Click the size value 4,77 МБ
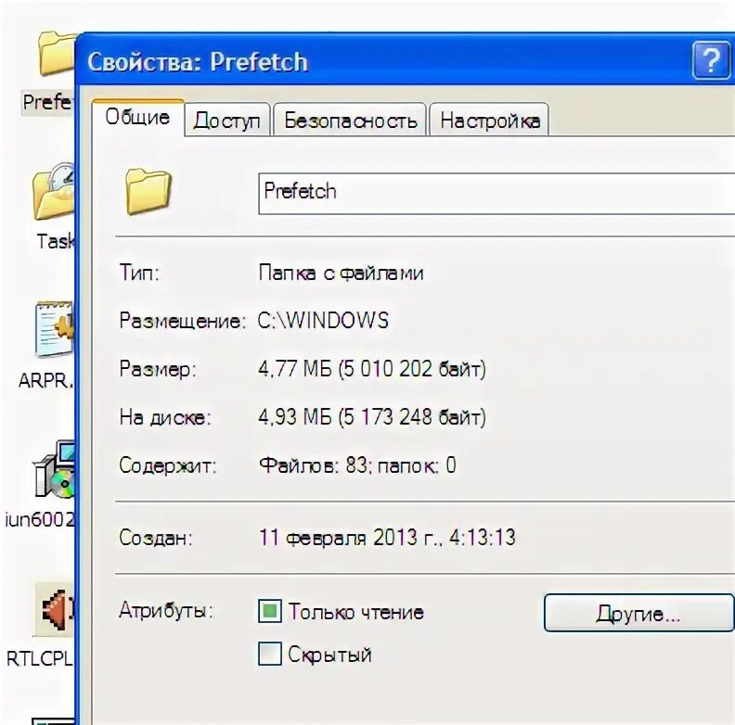The height and width of the screenshot is (725, 735). (372, 369)
